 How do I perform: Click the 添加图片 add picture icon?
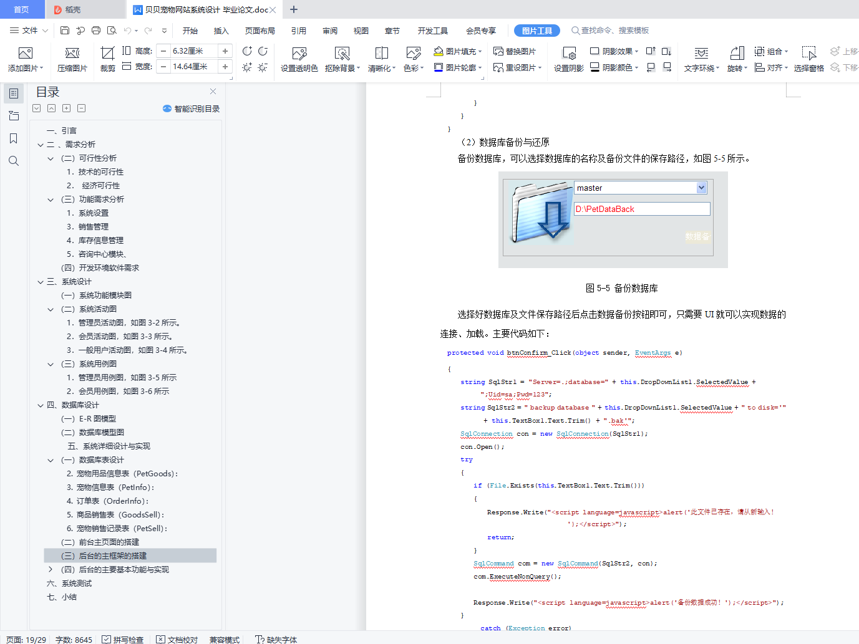coord(25,53)
